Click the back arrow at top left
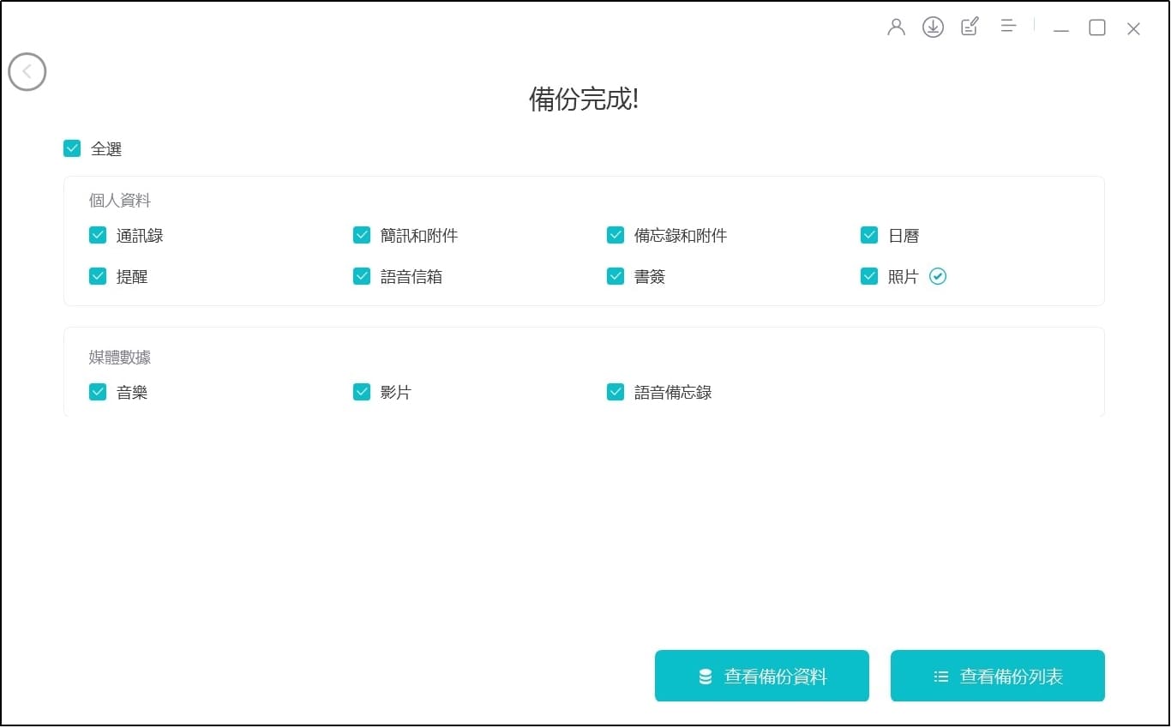 [x=27, y=72]
